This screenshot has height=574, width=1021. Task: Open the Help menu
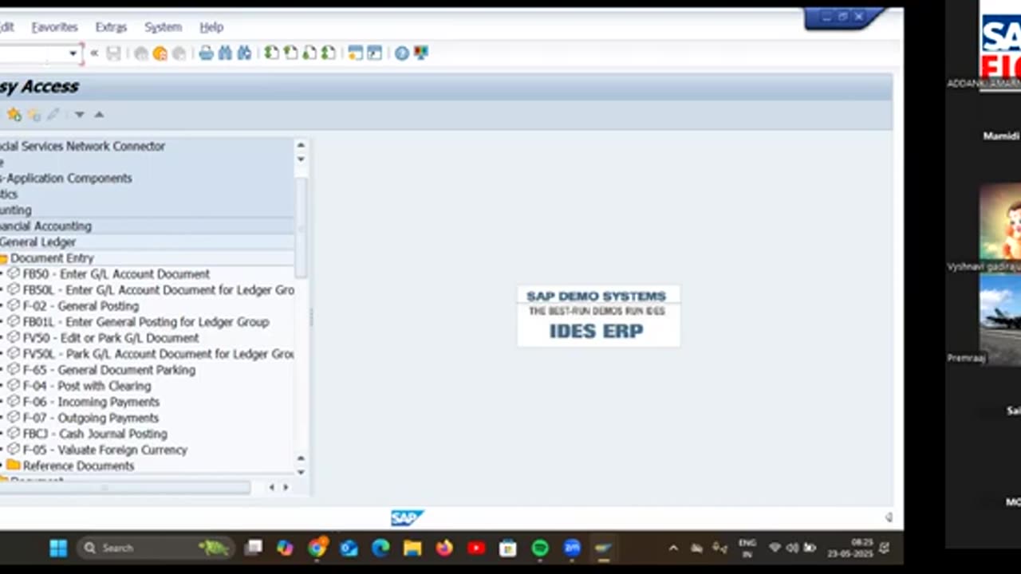[x=211, y=27]
